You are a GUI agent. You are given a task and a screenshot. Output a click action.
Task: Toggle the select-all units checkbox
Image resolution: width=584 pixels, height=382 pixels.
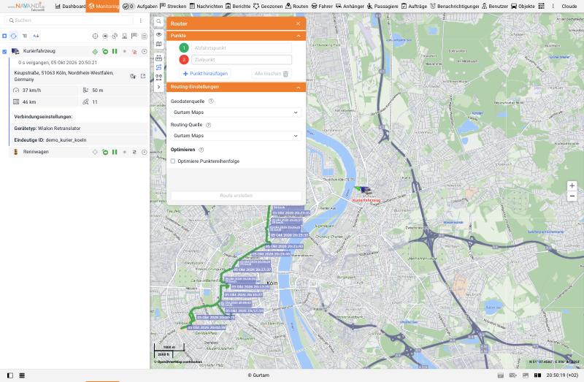(x=4, y=36)
